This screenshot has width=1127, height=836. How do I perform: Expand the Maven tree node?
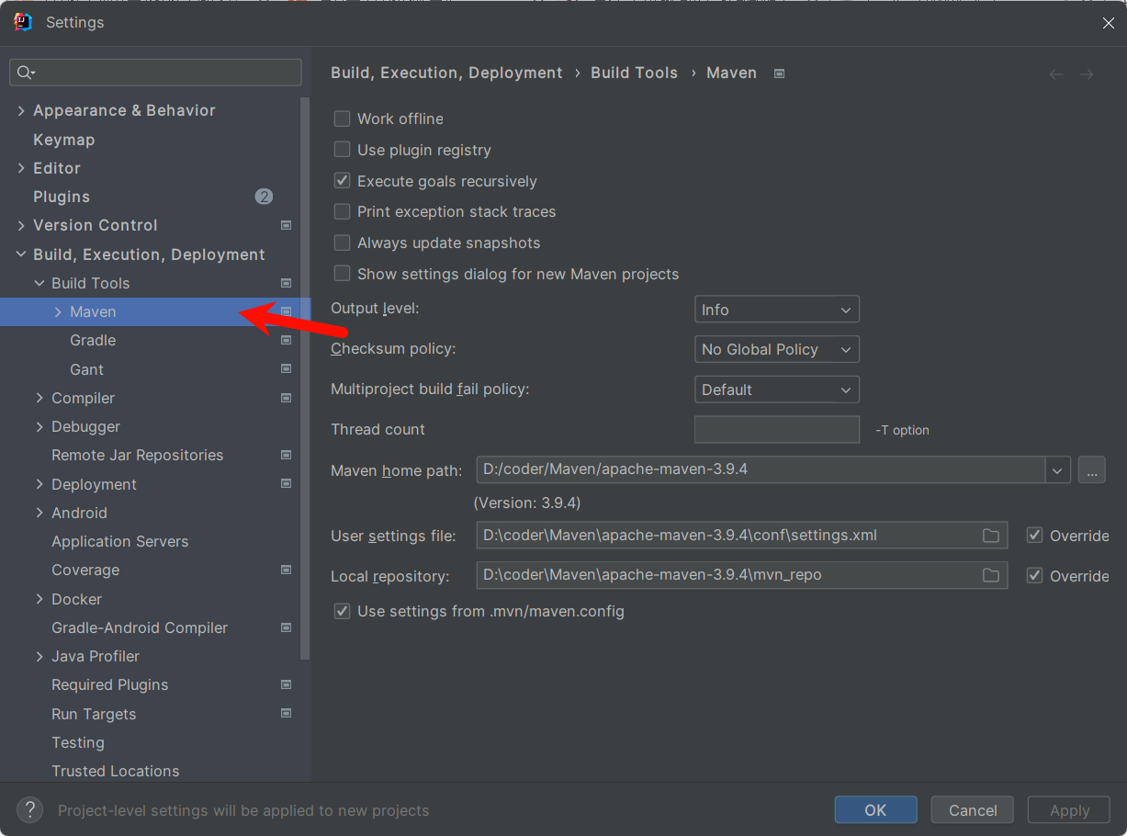point(58,312)
